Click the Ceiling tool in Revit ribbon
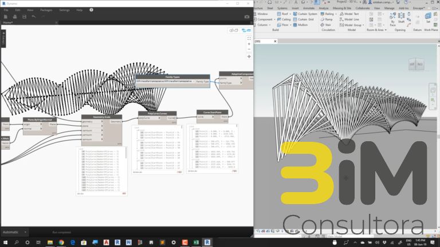 (284, 19)
